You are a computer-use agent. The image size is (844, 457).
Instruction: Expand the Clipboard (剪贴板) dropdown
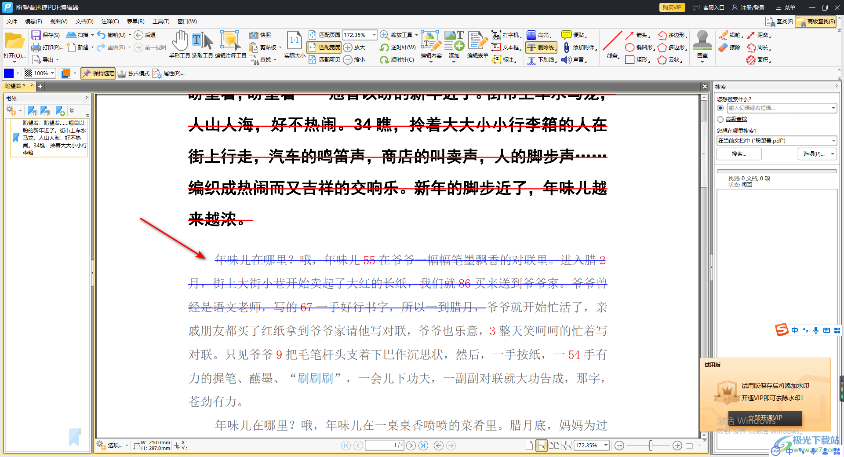tap(280, 47)
